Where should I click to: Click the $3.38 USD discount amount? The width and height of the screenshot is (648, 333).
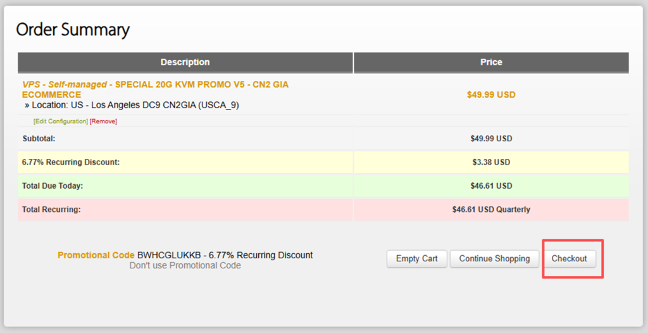coord(491,162)
